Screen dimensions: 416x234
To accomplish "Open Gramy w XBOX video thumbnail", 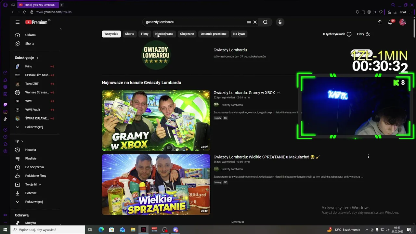I will click(156, 120).
